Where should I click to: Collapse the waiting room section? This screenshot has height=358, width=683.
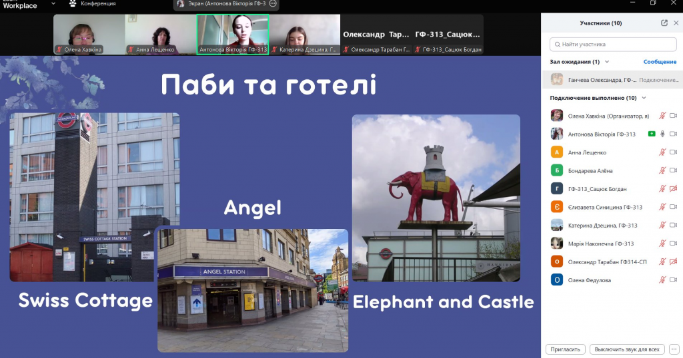click(x=607, y=62)
